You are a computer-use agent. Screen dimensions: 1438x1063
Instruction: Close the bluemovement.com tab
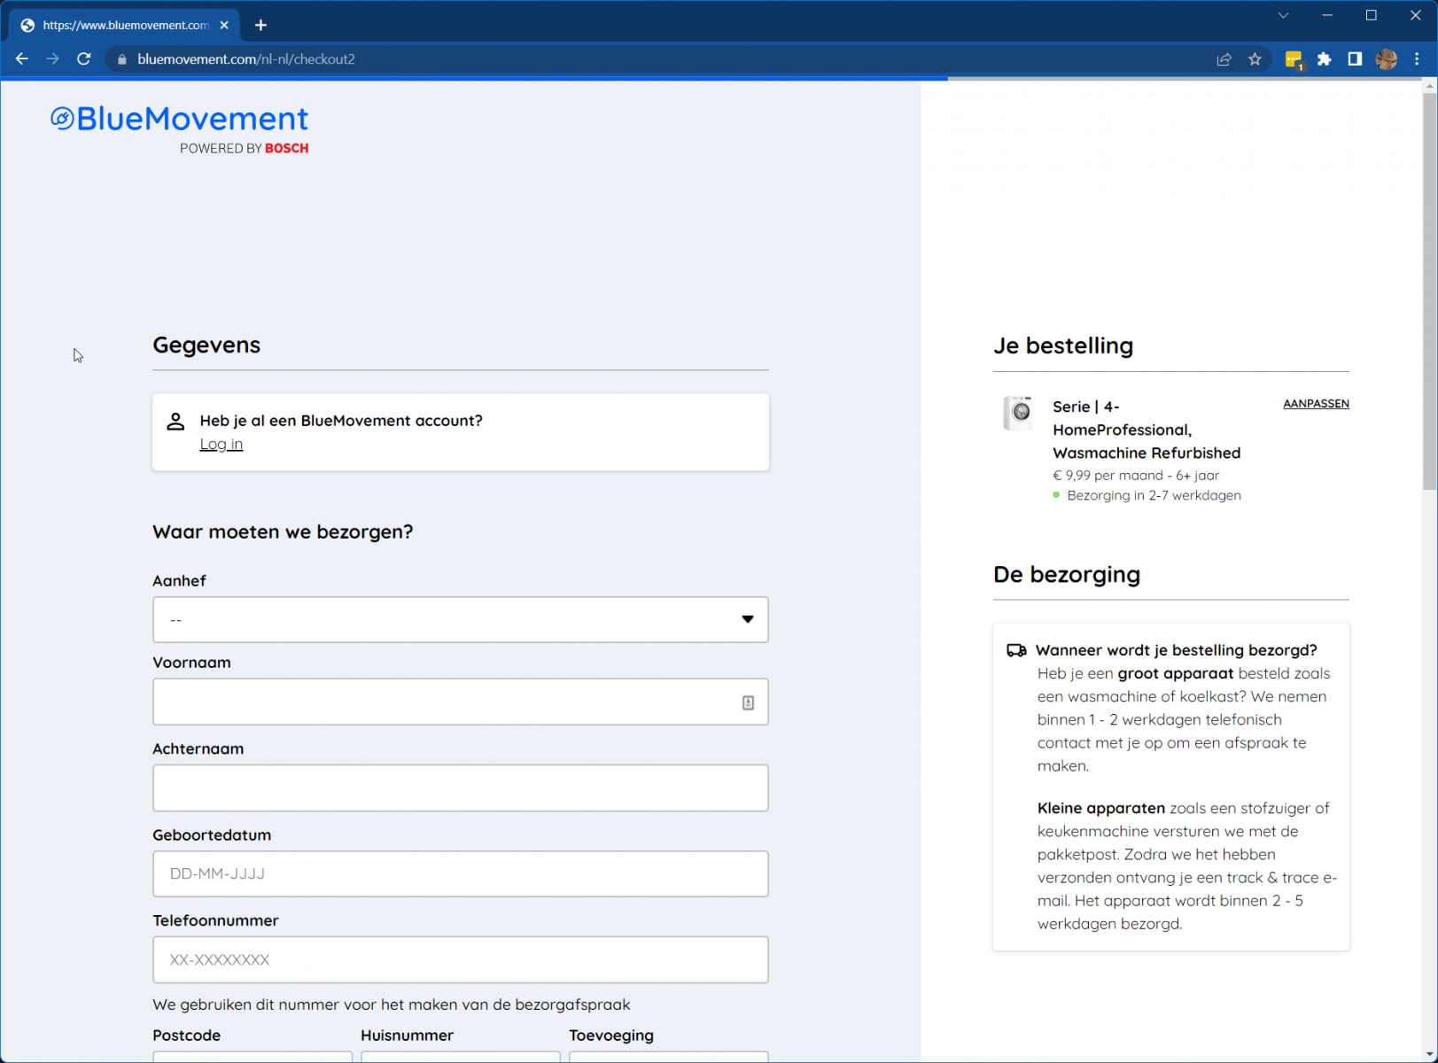pyautogui.click(x=224, y=25)
